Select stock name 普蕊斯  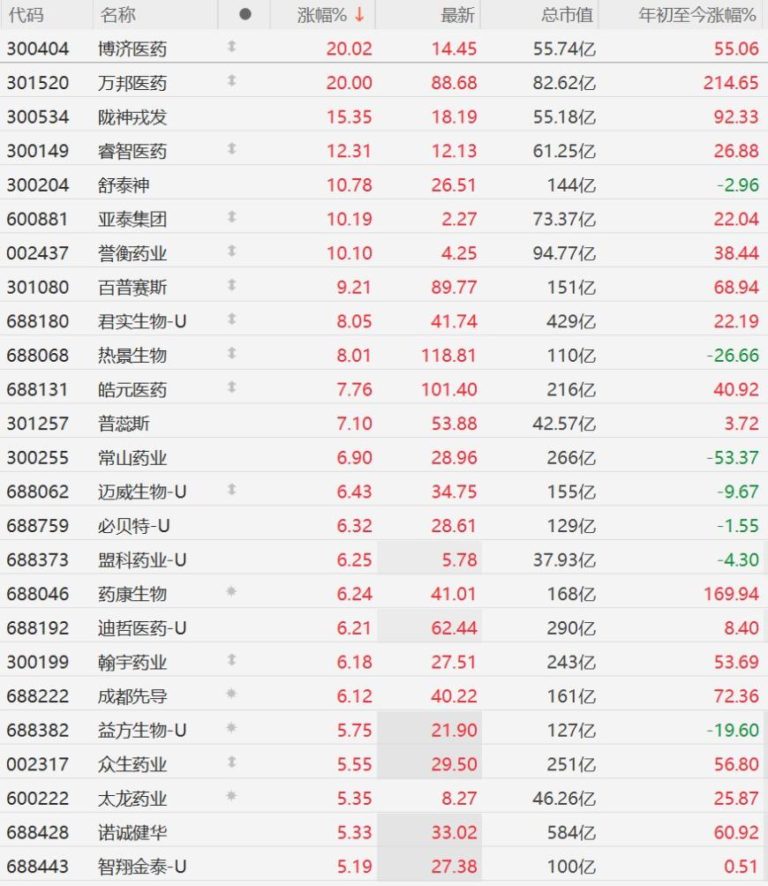click(124, 424)
